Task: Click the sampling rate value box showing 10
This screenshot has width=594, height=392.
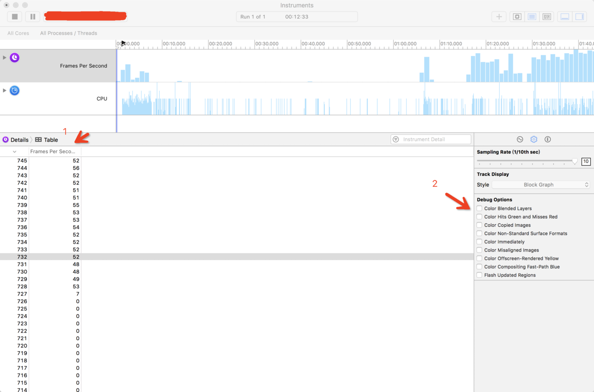Action: tap(586, 161)
